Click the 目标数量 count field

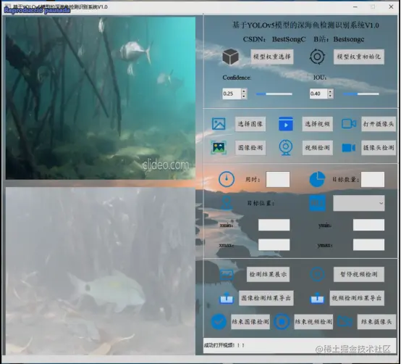coord(372,179)
